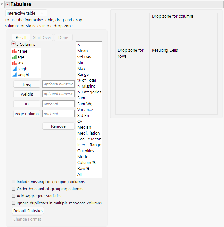The width and height of the screenshot is (224, 227).
Task: Click the ID optional field
Action: click(58, 104)
